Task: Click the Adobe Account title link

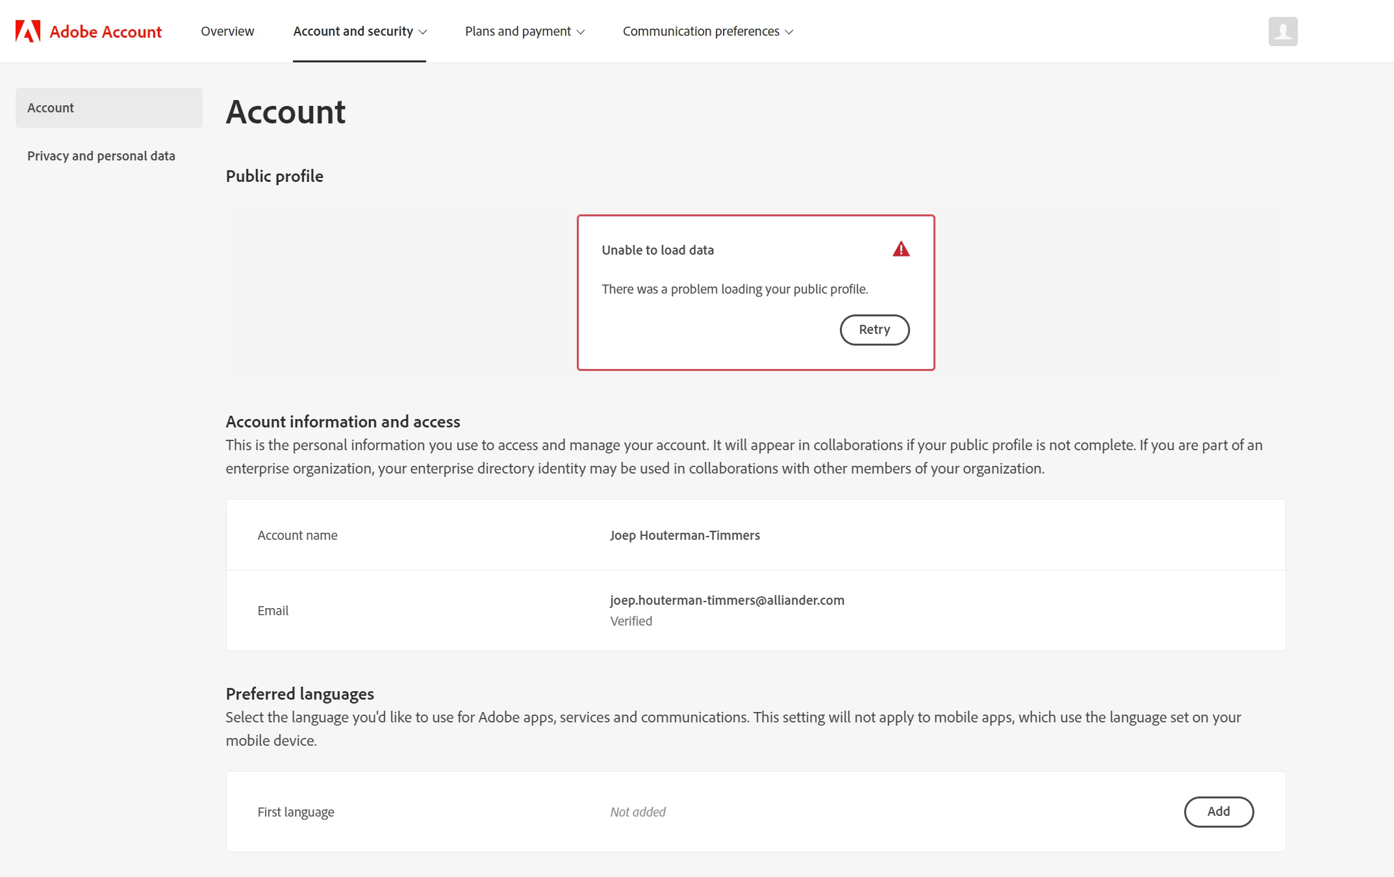Action: coord(105,31)
